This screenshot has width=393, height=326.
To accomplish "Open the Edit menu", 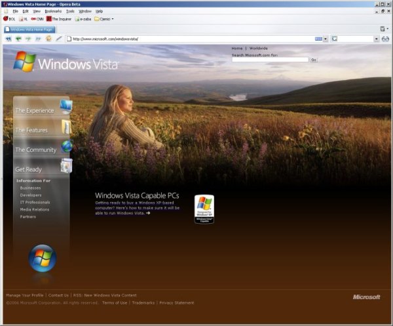I will pos(26,11).
